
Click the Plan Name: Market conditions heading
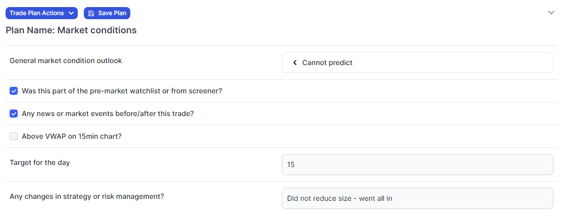click(71, 30)
